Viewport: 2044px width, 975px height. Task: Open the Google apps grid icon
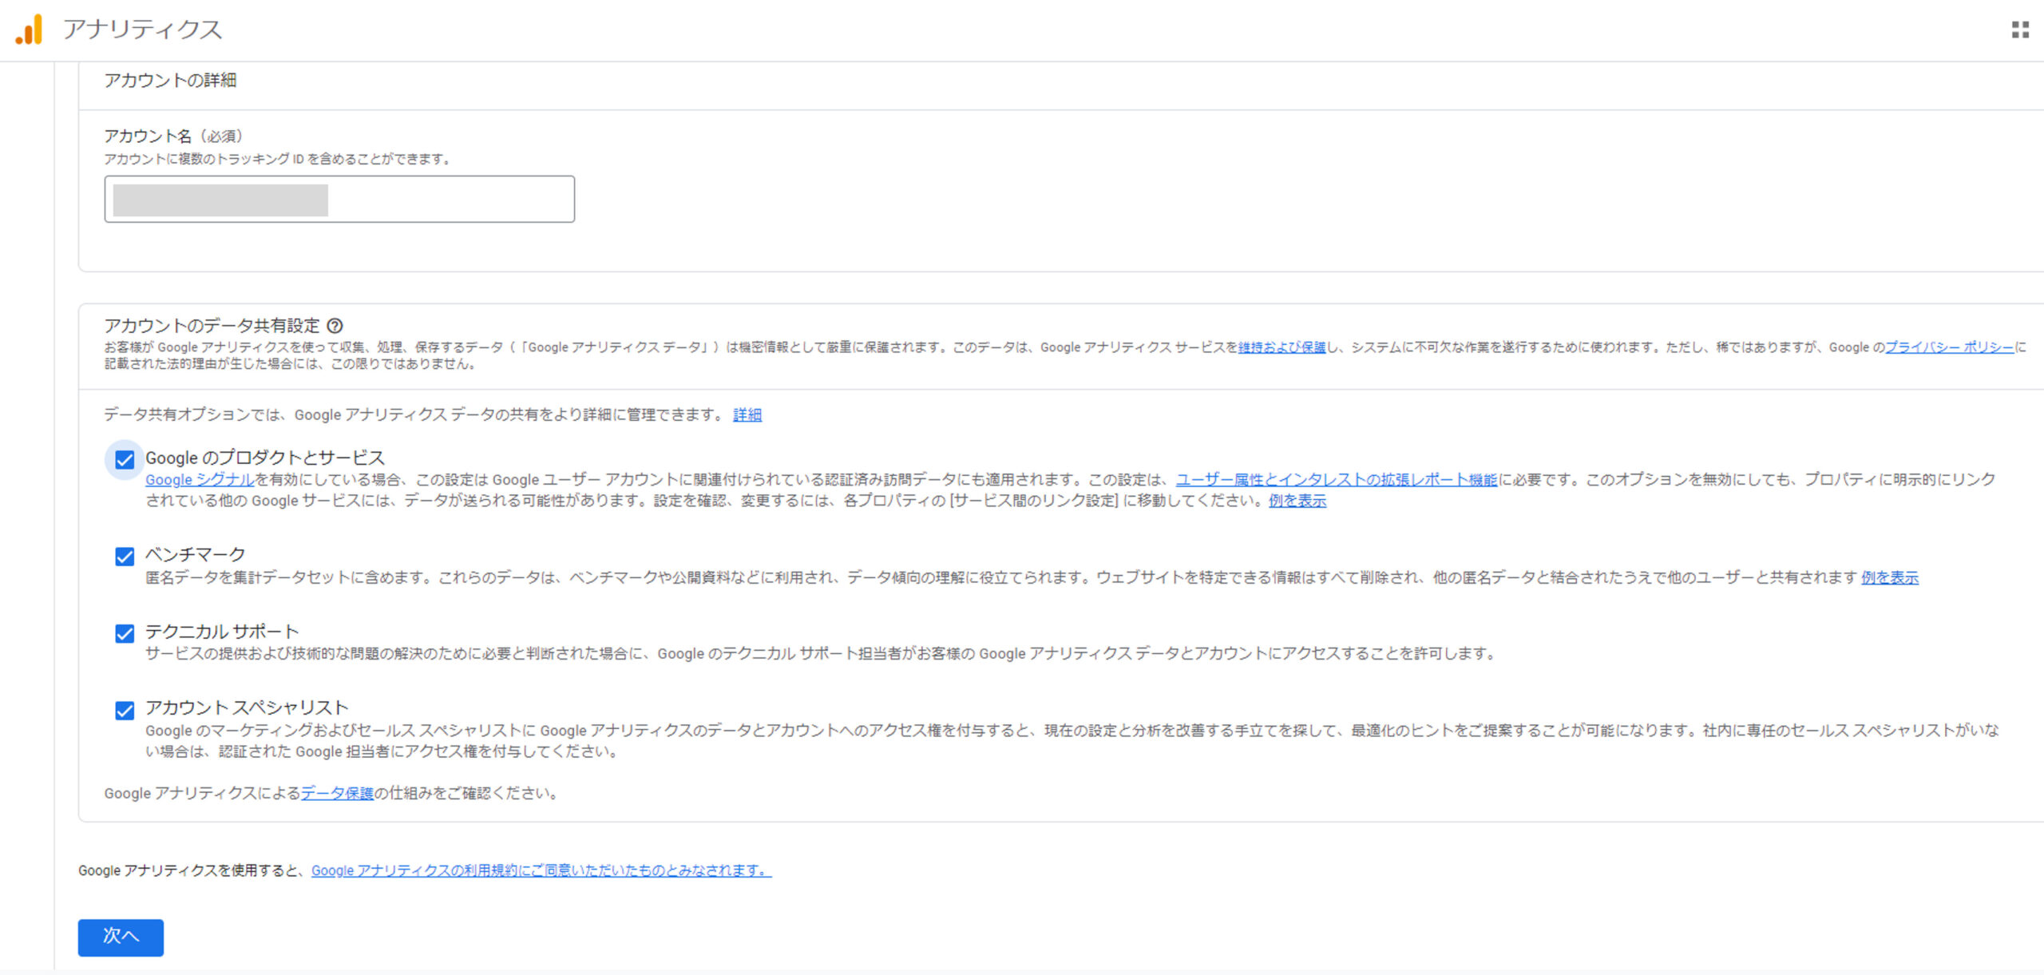coord(2020,30)
